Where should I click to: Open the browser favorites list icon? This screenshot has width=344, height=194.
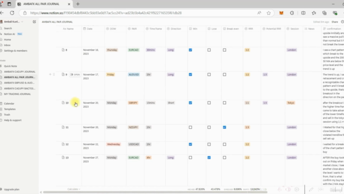[314, 13]
